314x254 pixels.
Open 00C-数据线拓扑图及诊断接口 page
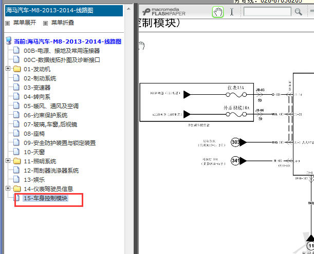62,60
